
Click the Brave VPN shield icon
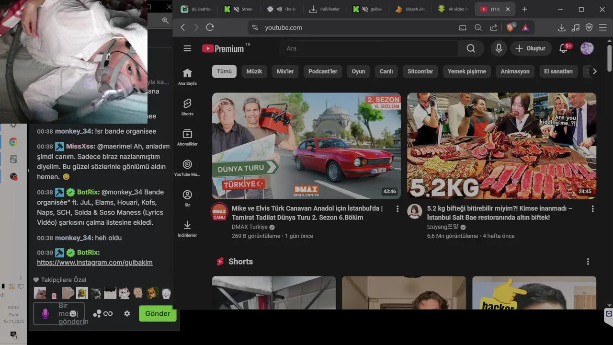click(589, 27)
